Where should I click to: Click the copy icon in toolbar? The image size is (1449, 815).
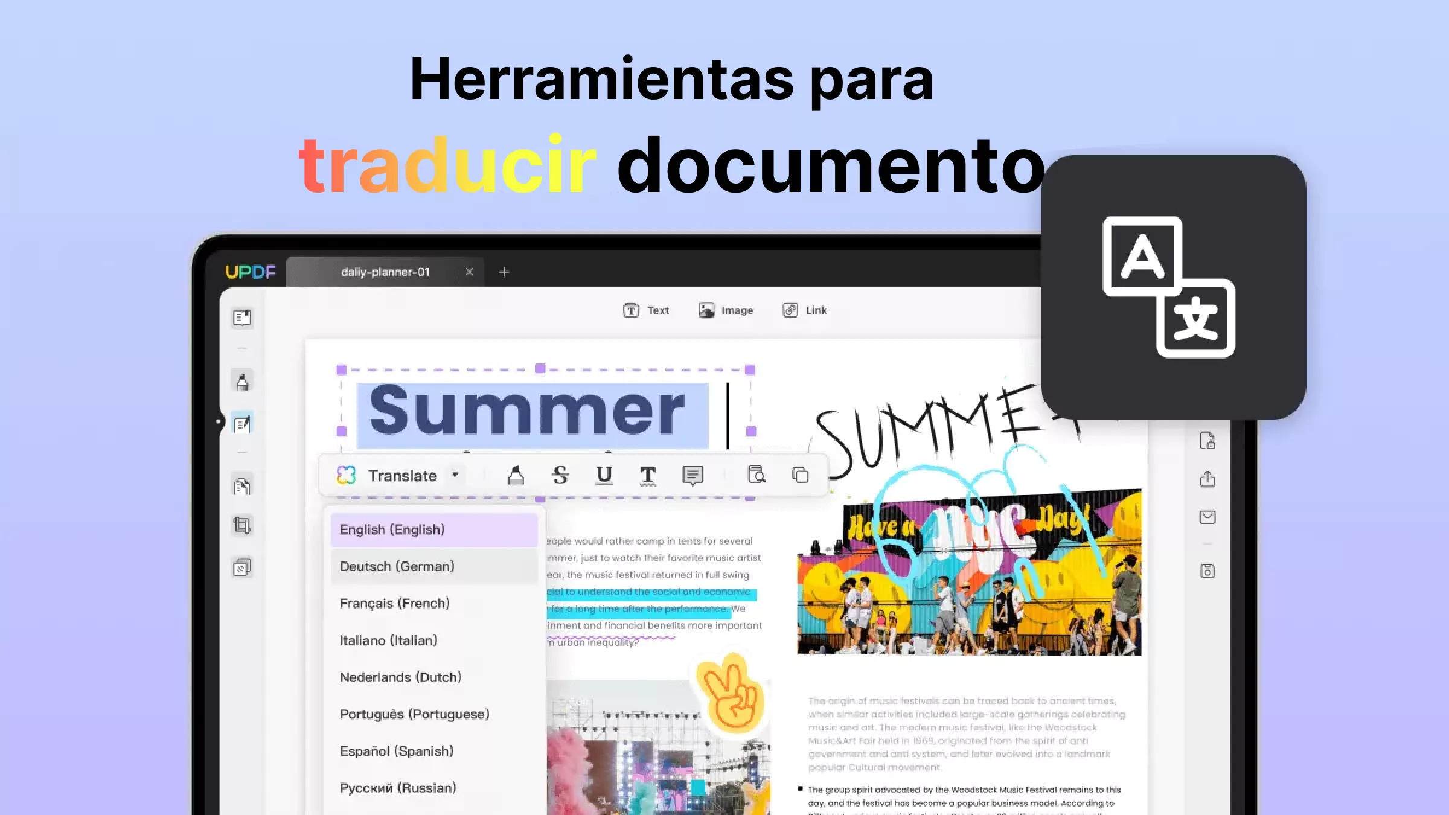(x=801, y=476)
